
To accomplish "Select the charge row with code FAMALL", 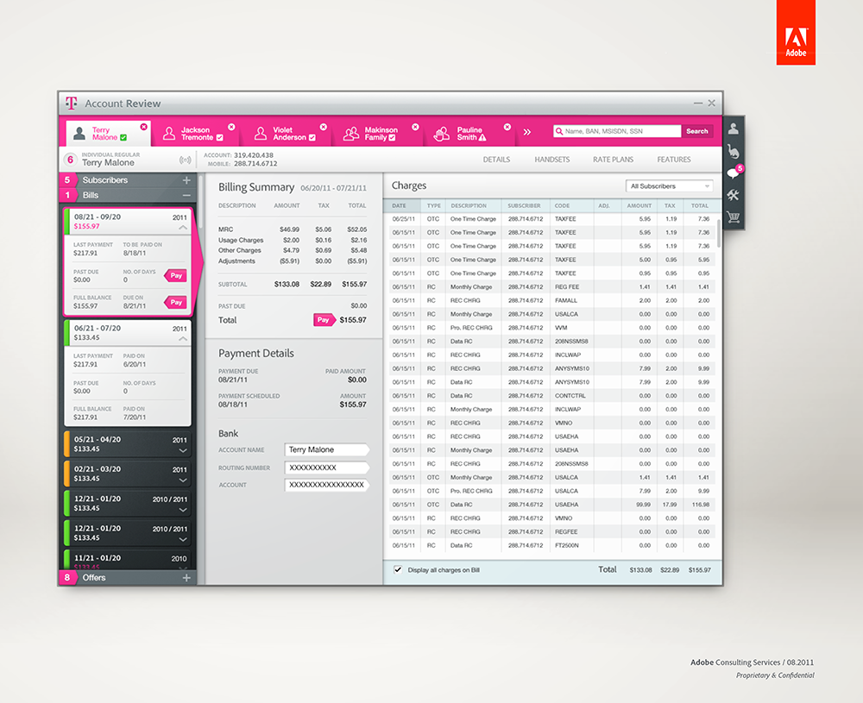I will pyautogui.click(x=552, y=300).
